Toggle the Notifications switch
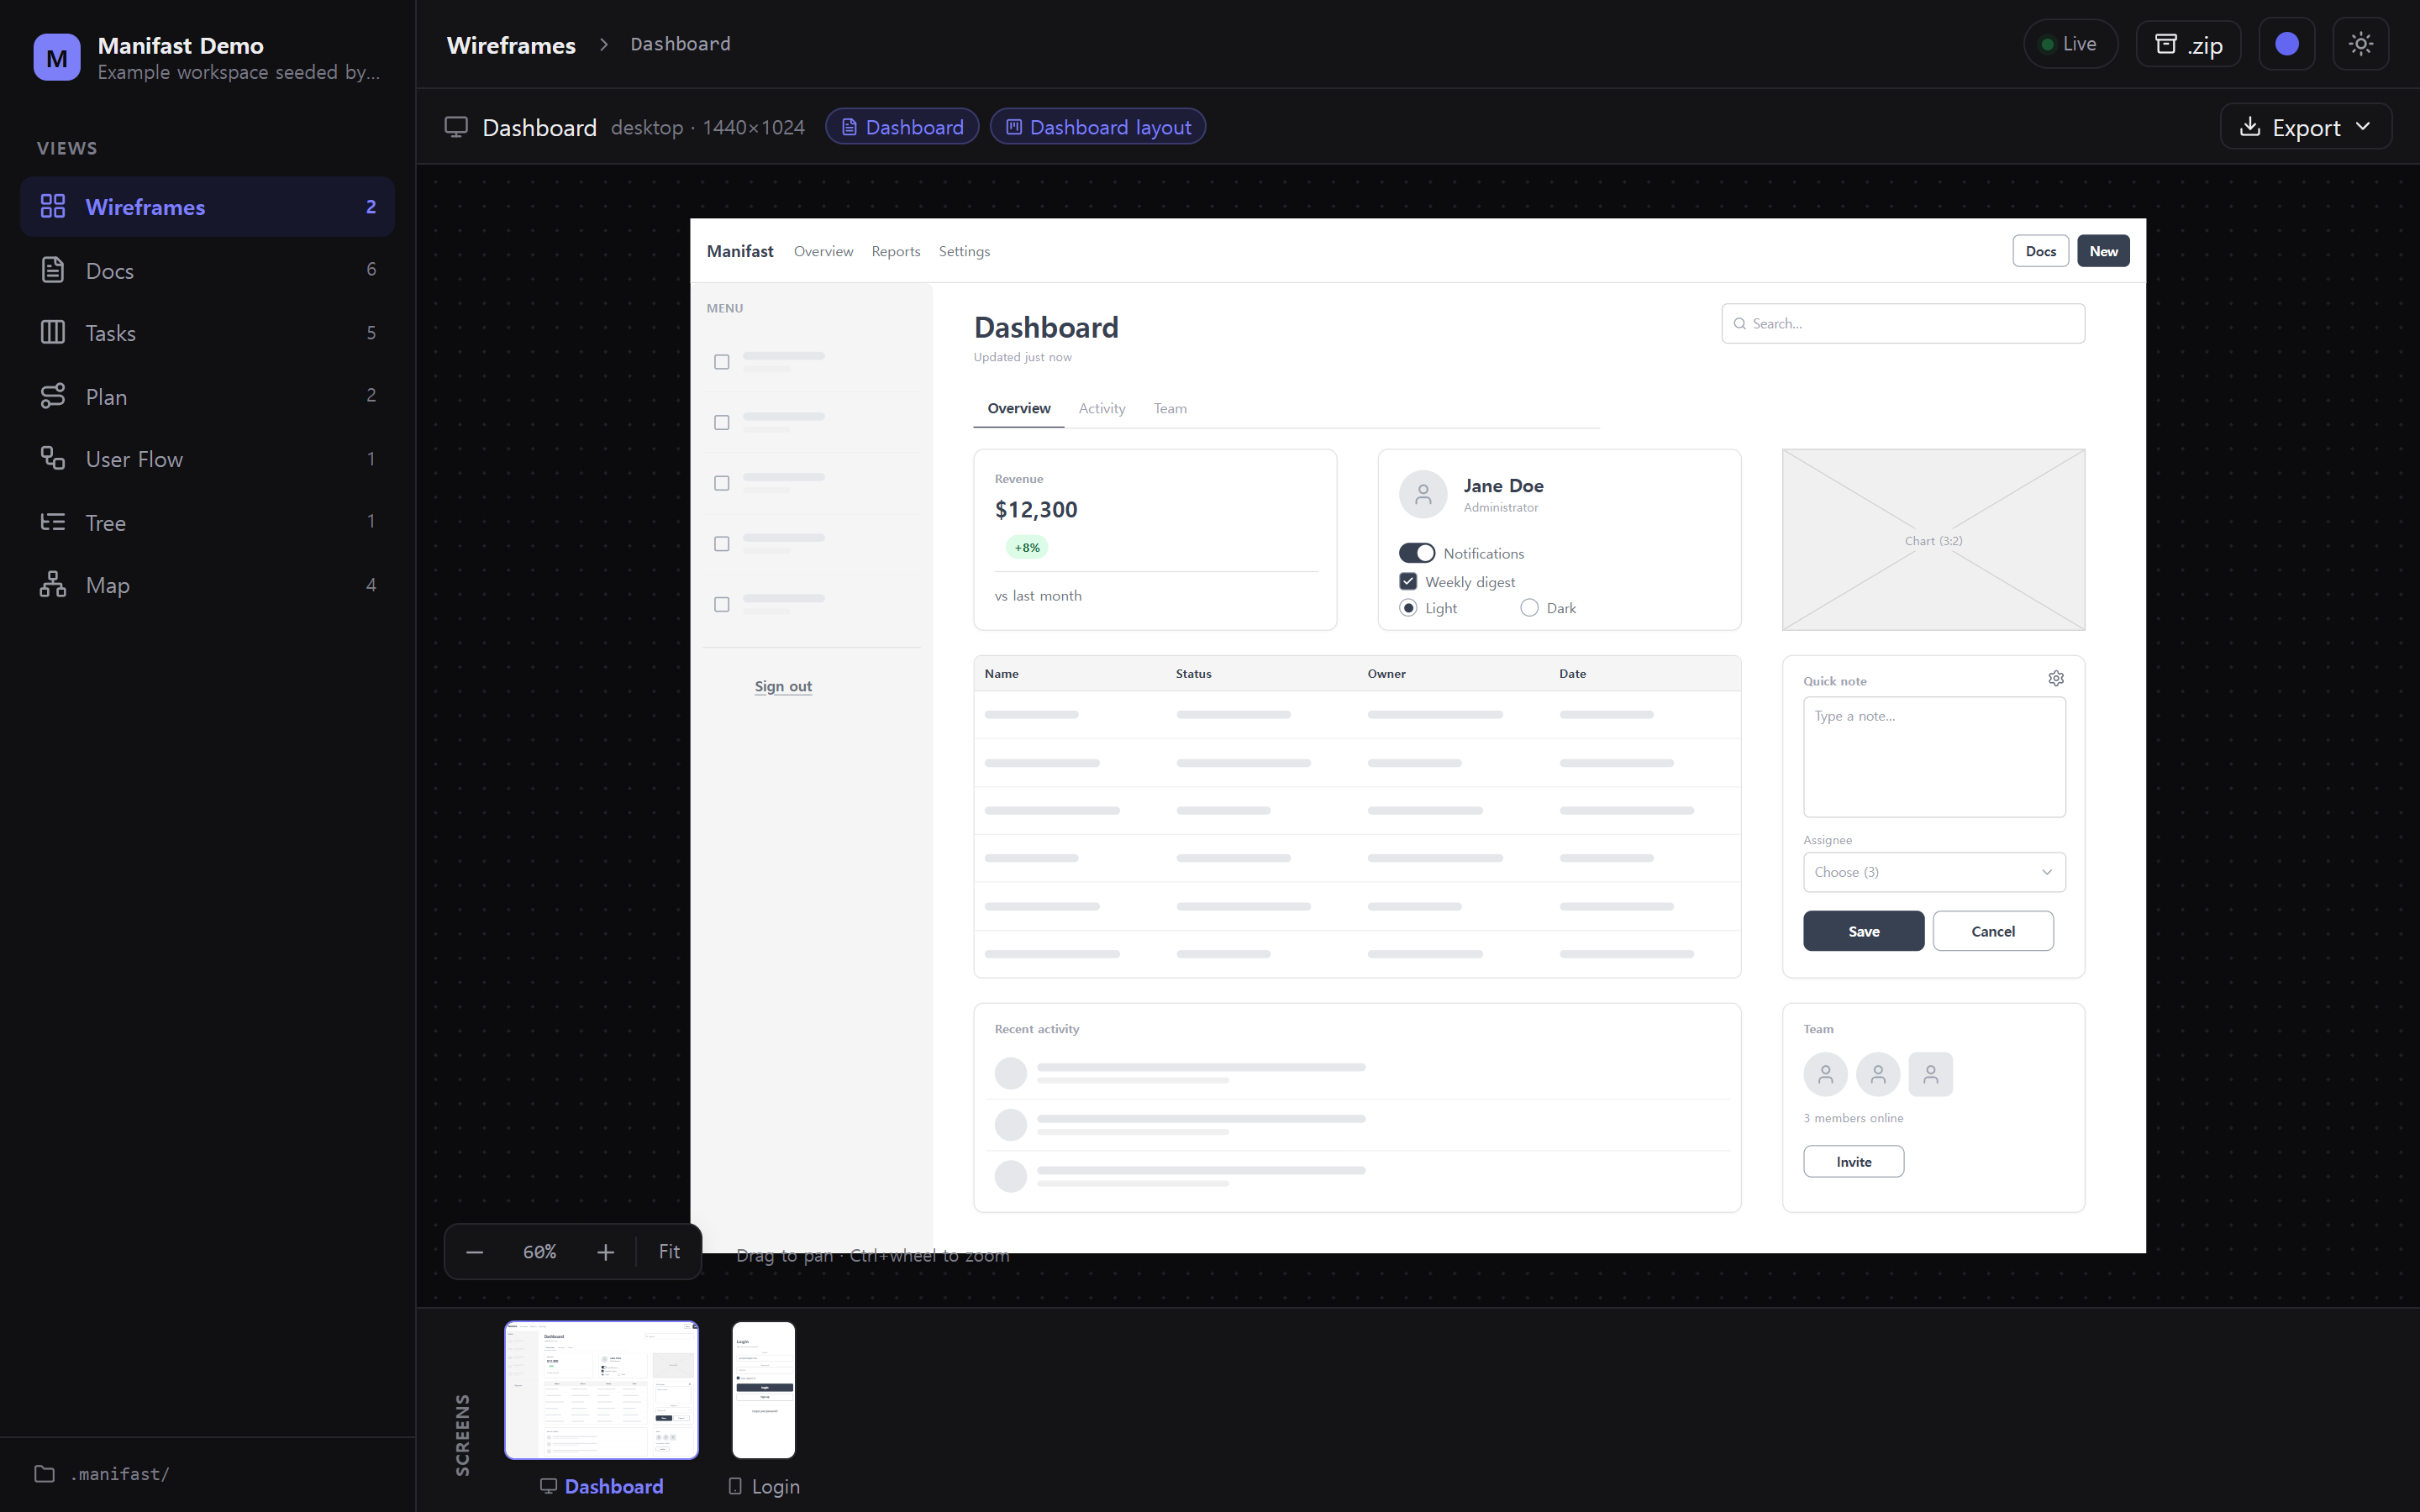The image size is (2420, 1512). (x=1417, y=553)
